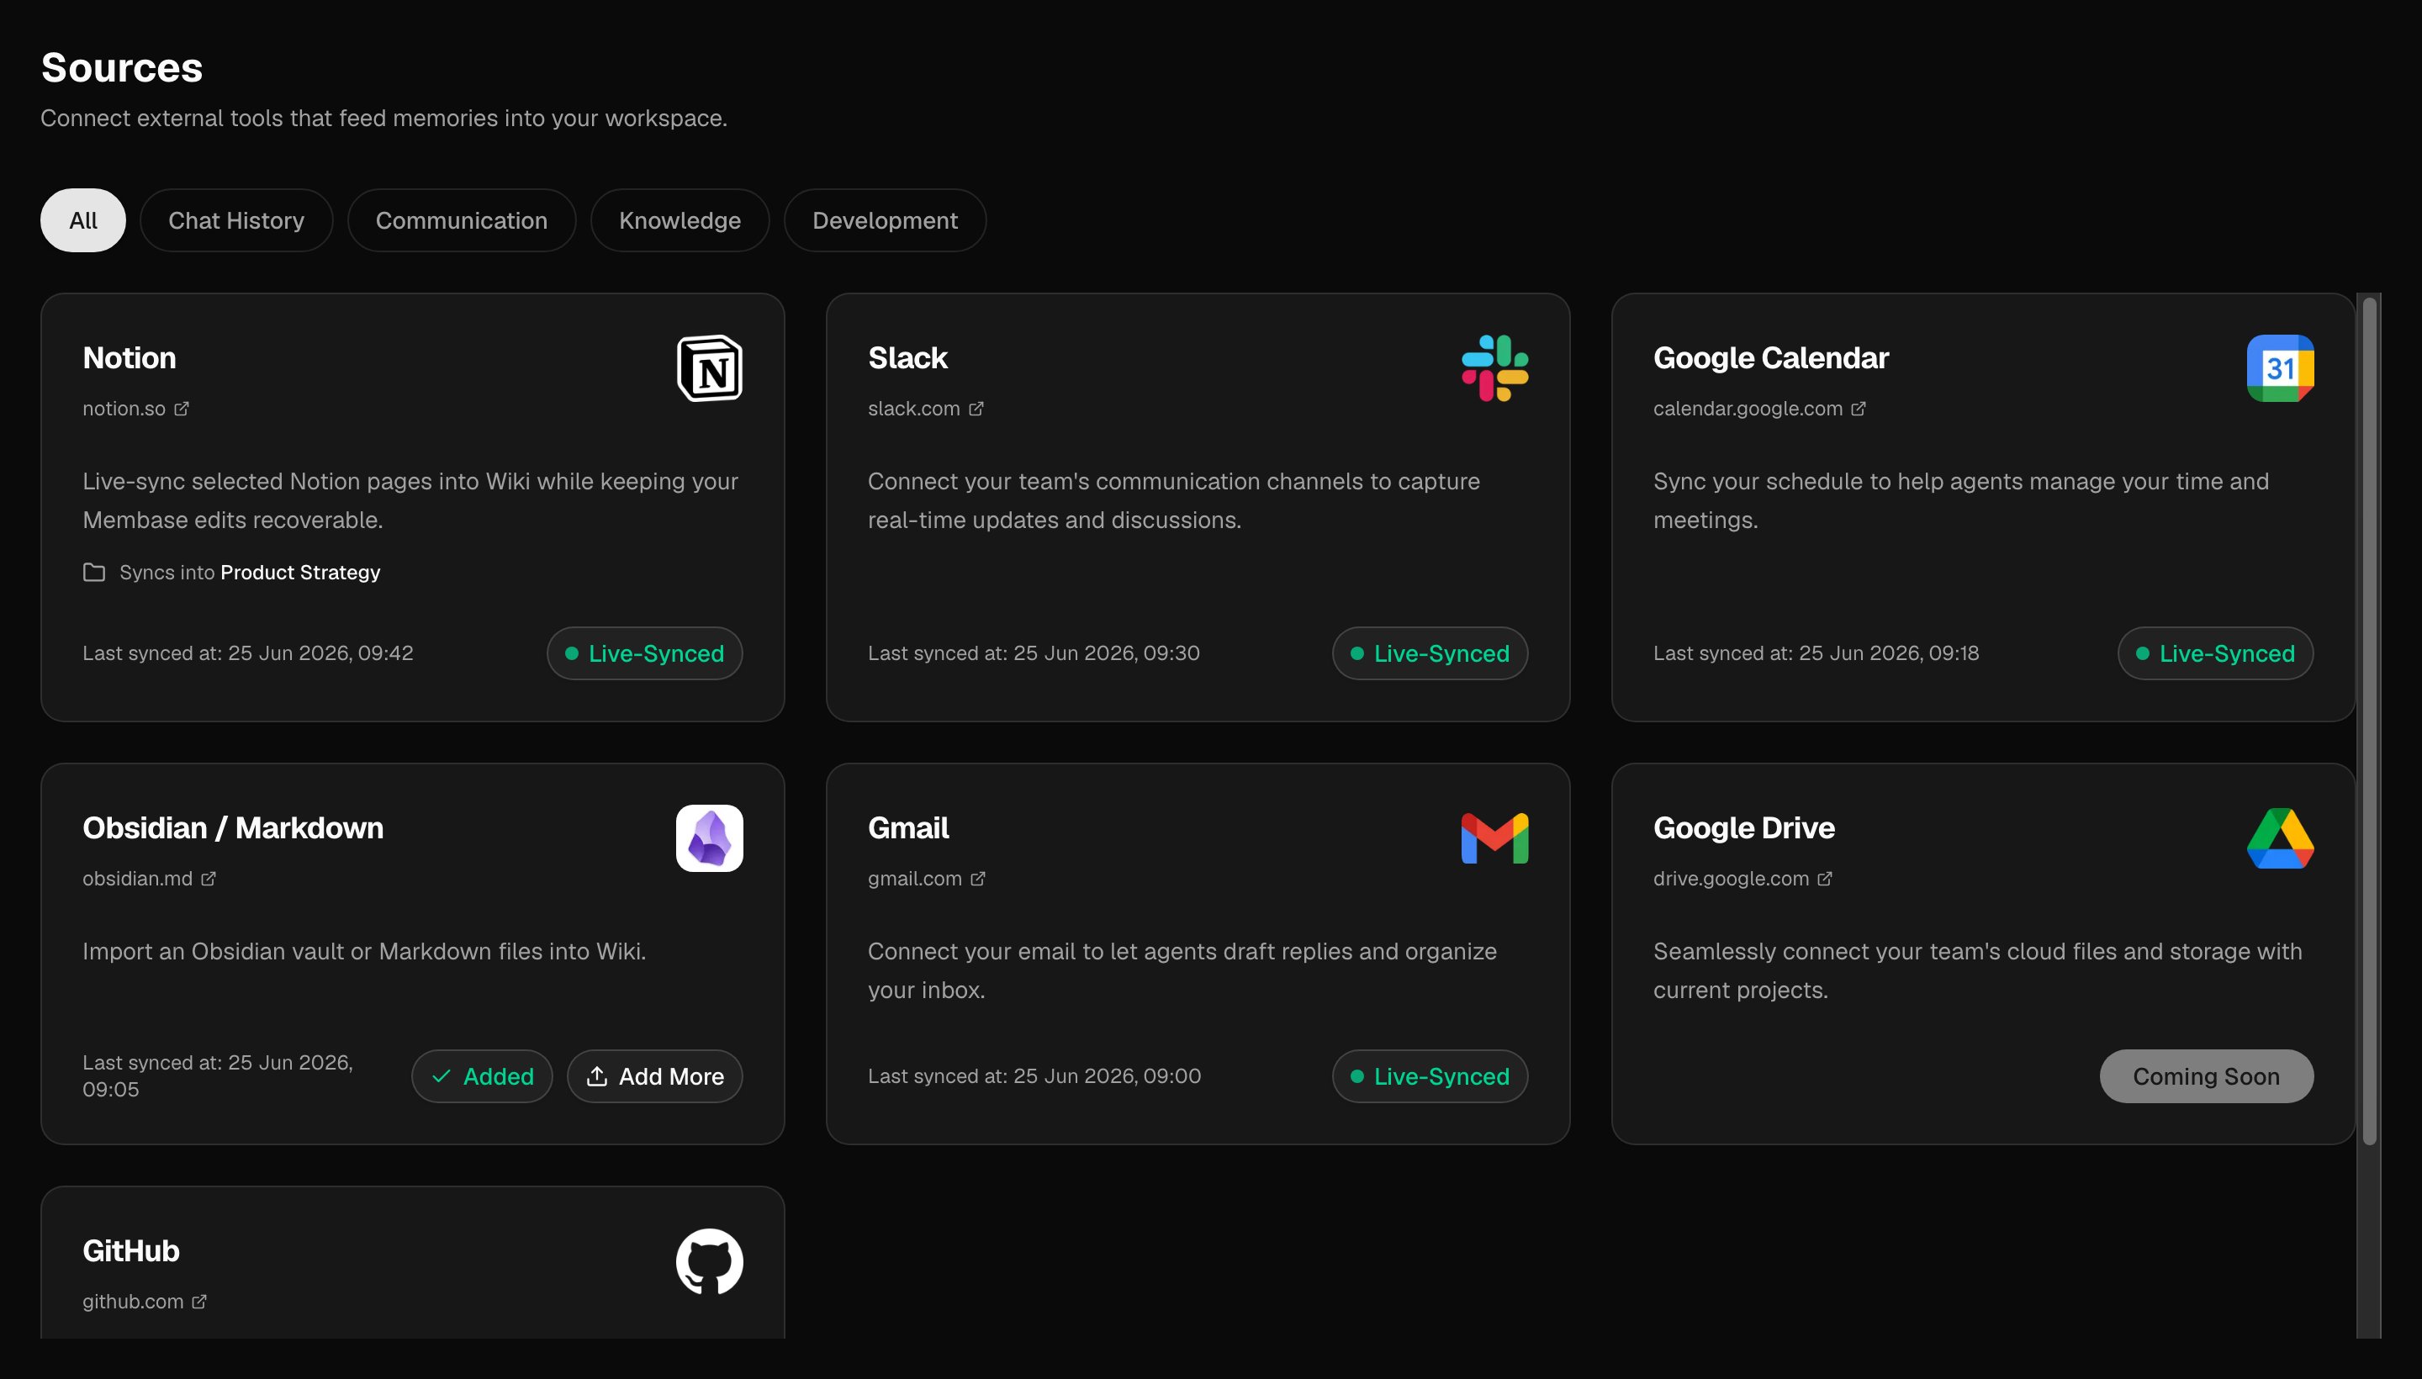The width and height of the screenshot is (2422, 1379).
Task: Open external link icon beside github.com
Action: (x=199, y=1302)
